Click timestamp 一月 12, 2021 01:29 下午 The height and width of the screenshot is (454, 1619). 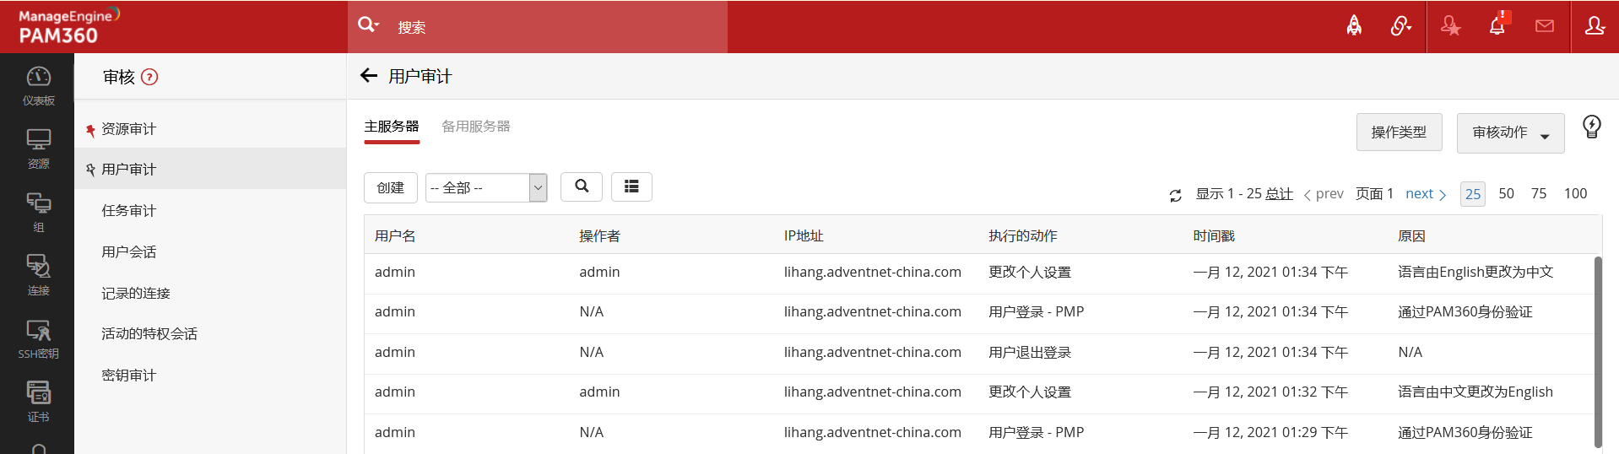click(x=1270, y=432)
